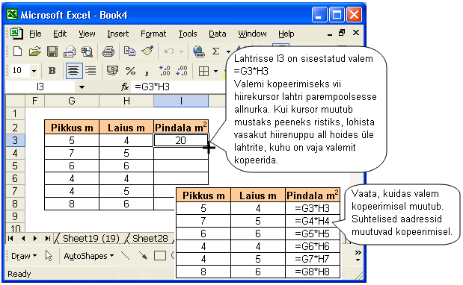
Task: Open a file with the Open icon
Action: (x=35, y=51)
